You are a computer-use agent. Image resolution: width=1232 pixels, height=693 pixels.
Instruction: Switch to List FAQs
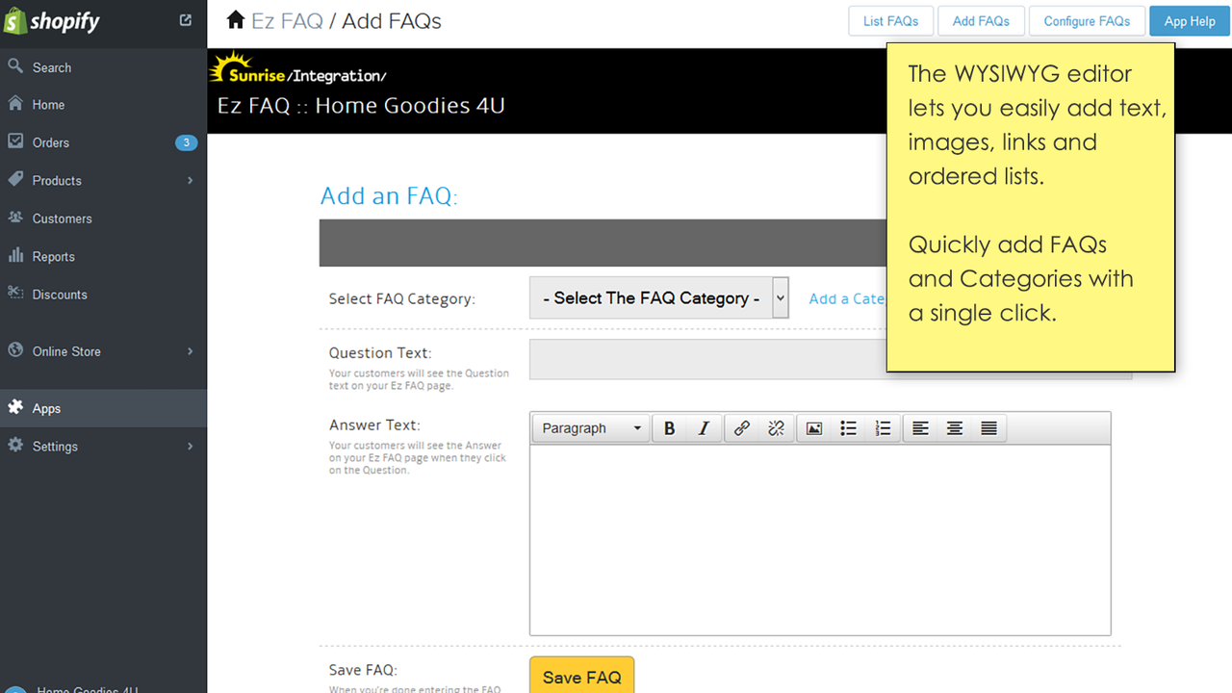tap(890, 20)
